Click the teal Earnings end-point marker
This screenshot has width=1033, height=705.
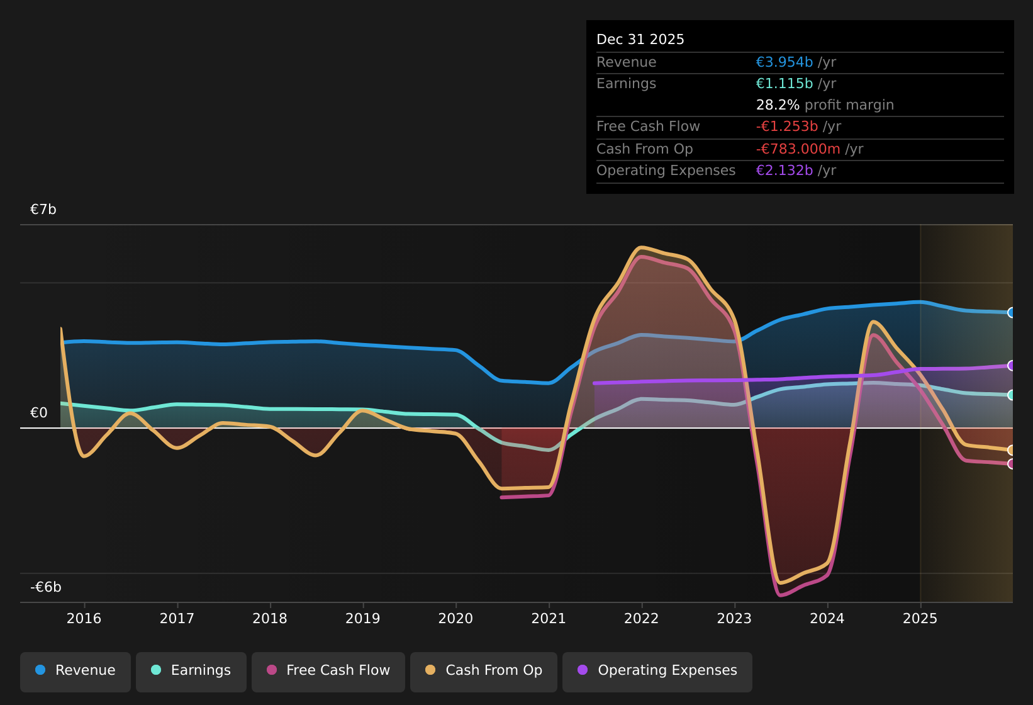(x=1012, y=395)
